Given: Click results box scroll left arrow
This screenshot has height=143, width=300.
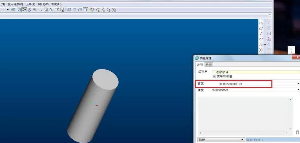Looking at the screenshot, I should (x=200, y=133).
